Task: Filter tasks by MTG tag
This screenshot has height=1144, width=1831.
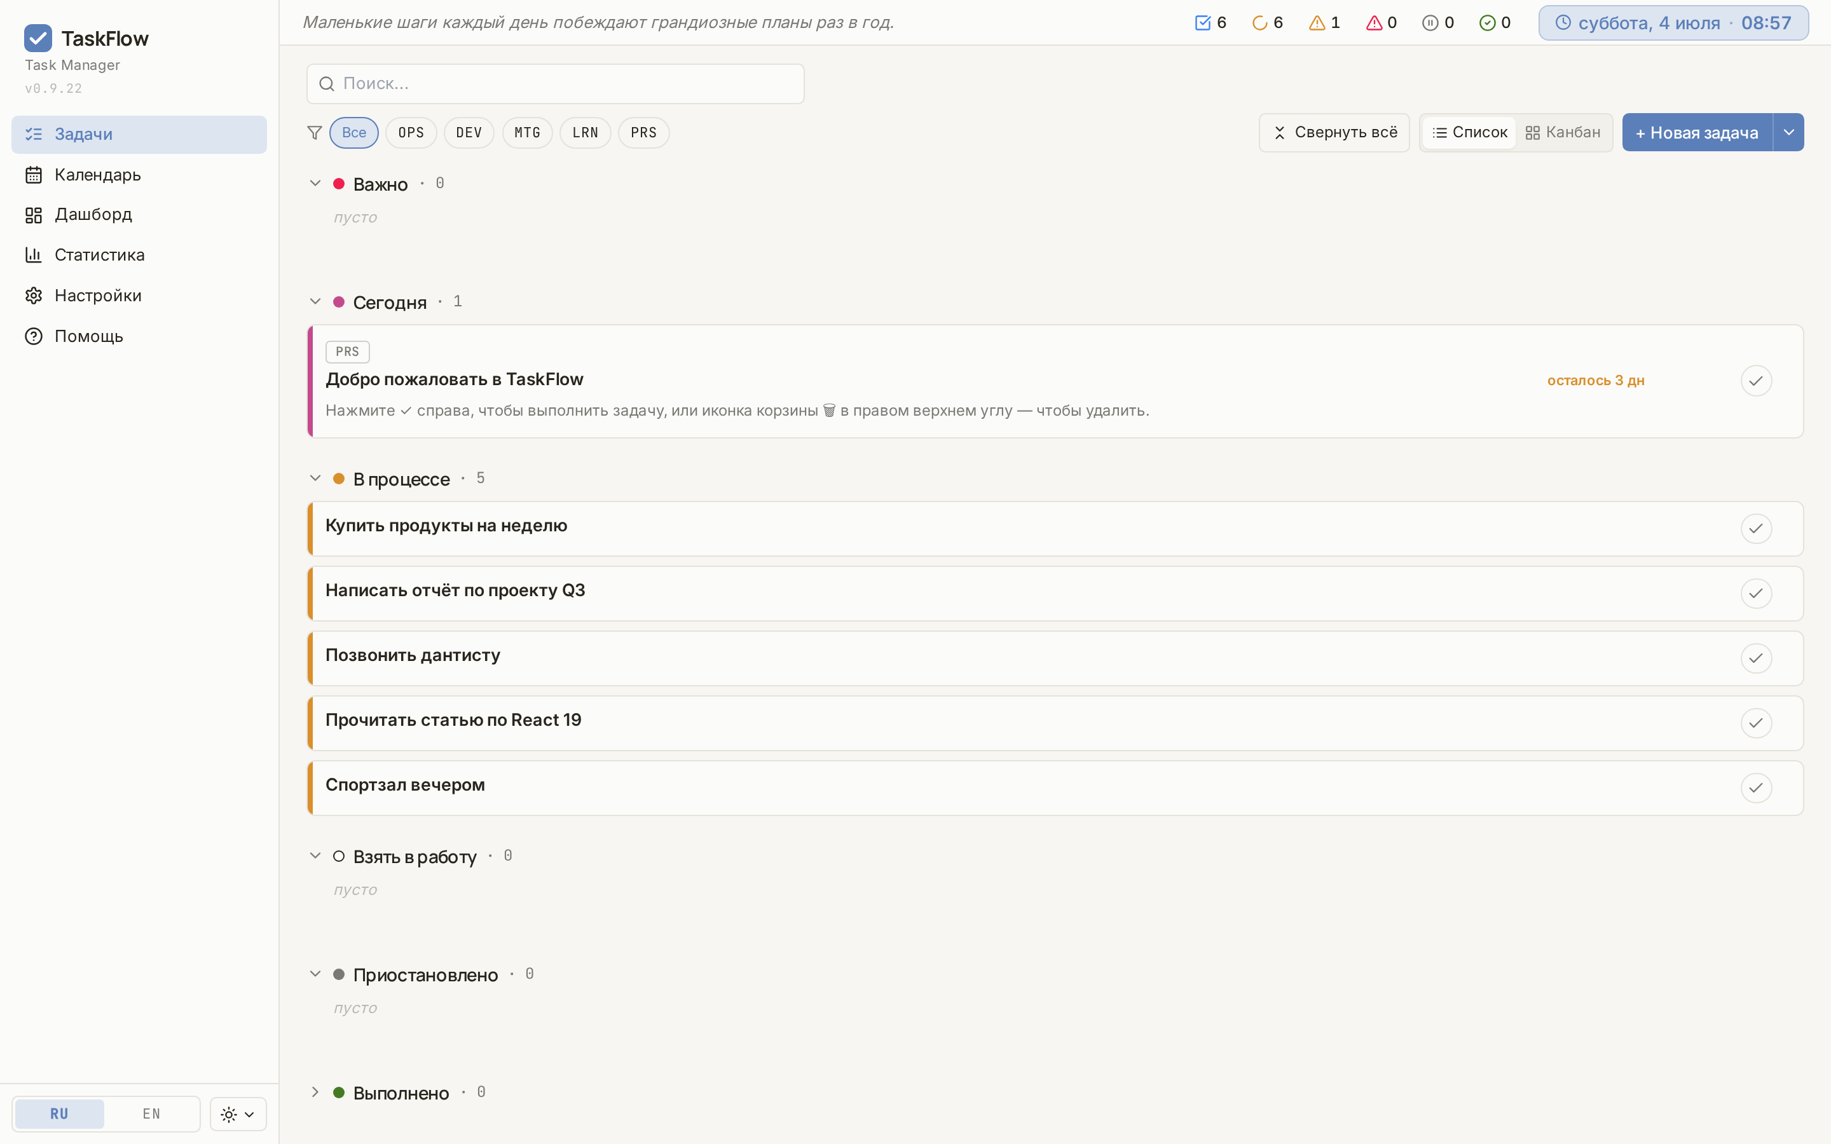Action: click(x=527, y=133)
